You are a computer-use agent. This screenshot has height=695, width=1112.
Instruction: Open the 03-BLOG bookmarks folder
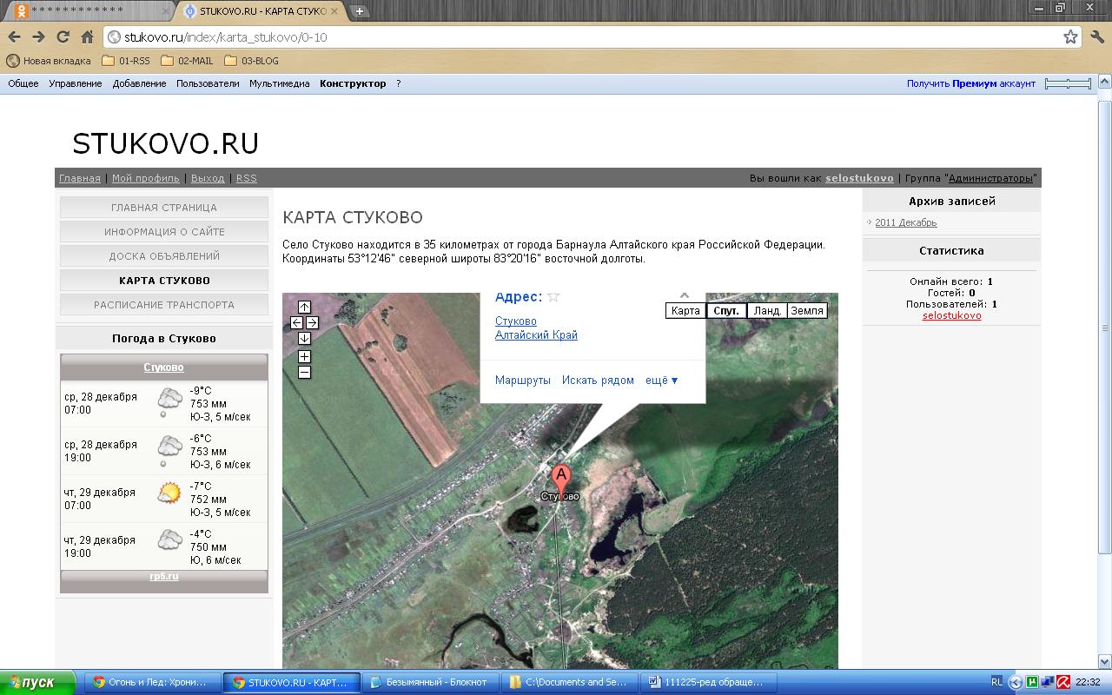point(251,61)
